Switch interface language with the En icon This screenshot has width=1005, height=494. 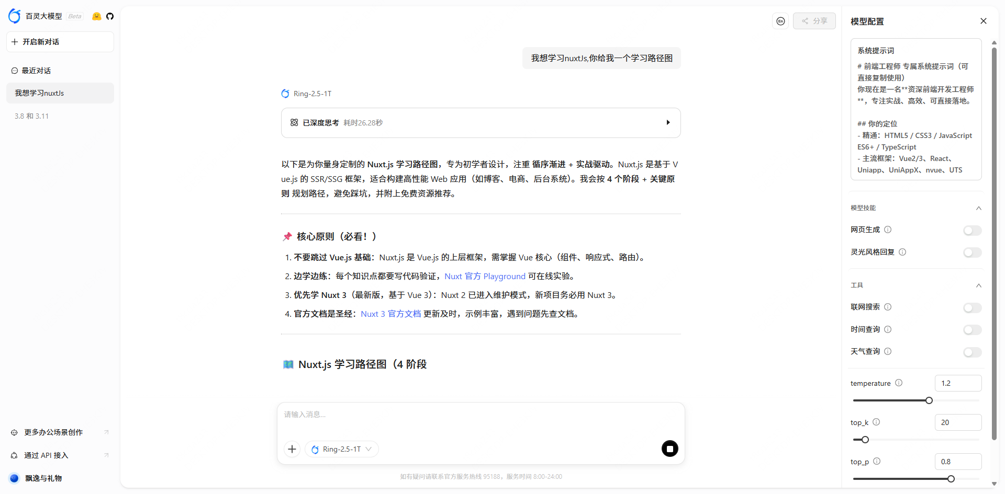point(780,21)
